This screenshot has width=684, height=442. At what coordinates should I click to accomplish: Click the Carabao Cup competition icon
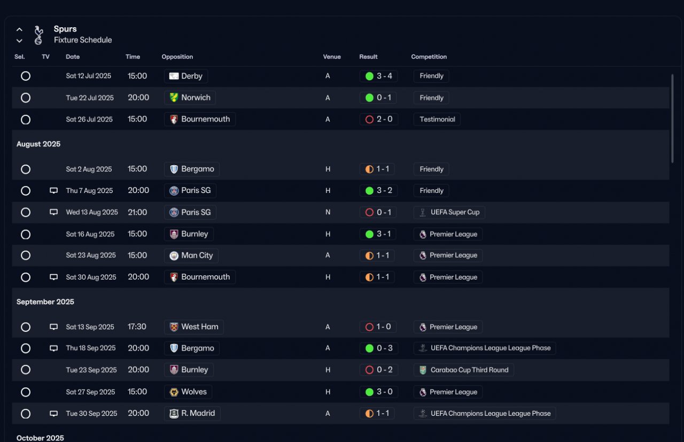(423, 370)
